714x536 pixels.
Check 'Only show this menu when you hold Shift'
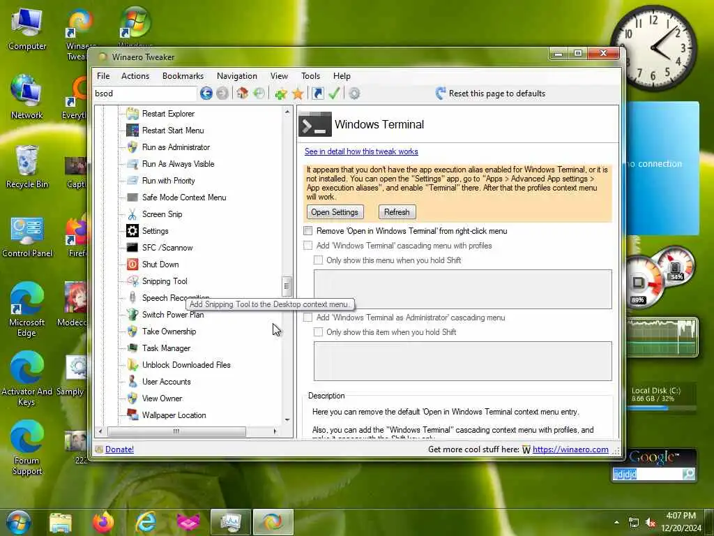pyautogui.click(x=318, y=260)
